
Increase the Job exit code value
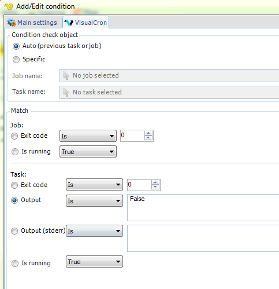(x=148, y=133)
